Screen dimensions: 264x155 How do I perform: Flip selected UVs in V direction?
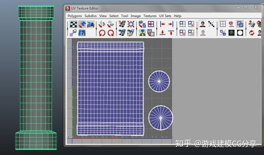[111, 24]
